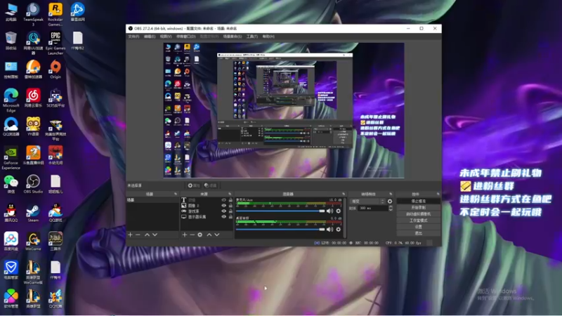The width and height of the screenshot is (562, 316).
Task: Open Rockstar Games desktop icon
Action: (x=55, y=13)
